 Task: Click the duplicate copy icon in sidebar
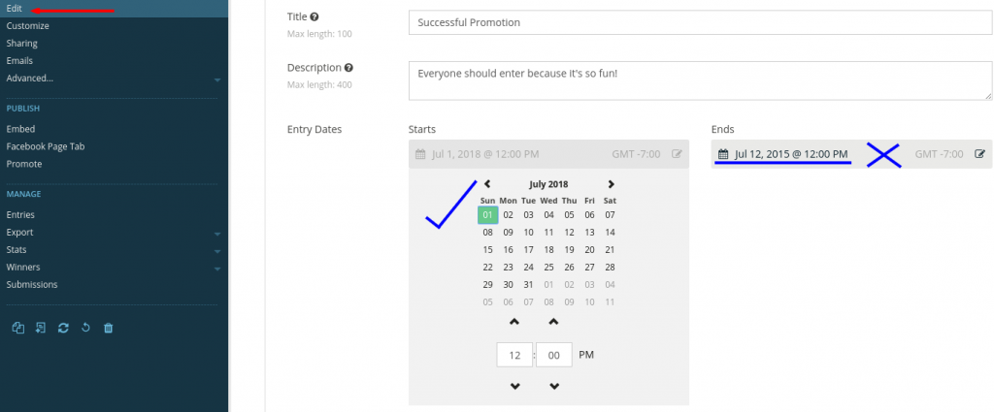pyautogui.click(x=18, y=328)
